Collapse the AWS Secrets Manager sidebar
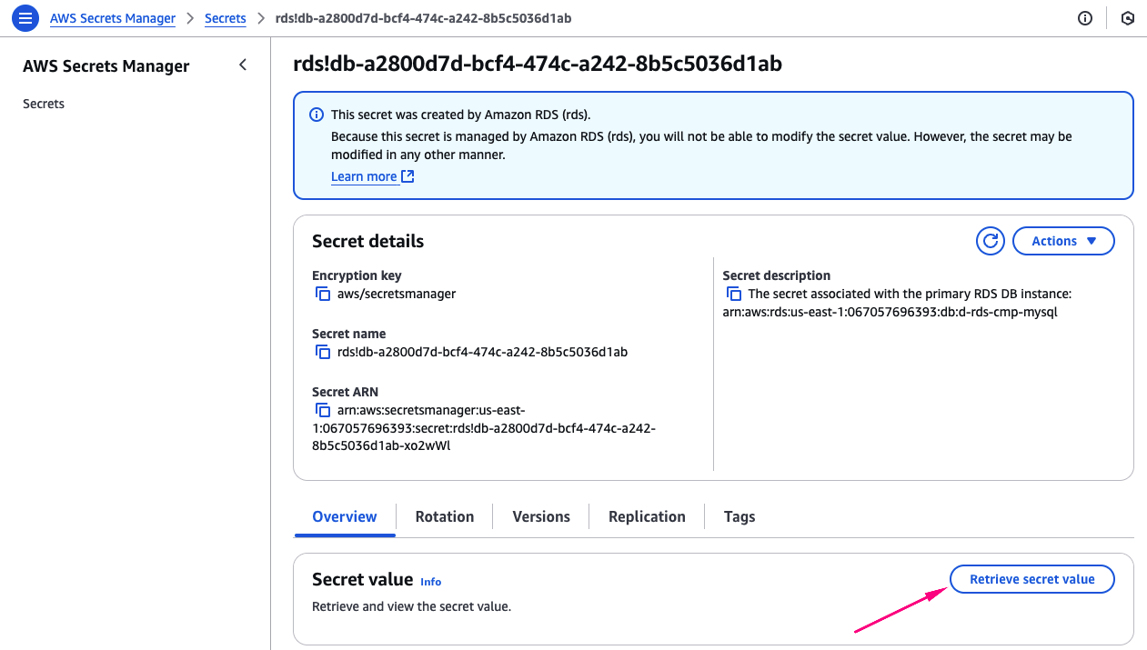The height and width of the screenshot is (650, 1147). [x=243, y=65]
